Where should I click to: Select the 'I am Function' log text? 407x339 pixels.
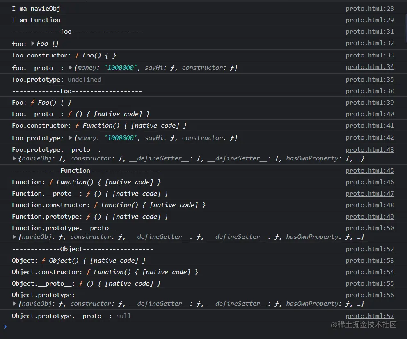pyautogui.click(x=36, y=20)
